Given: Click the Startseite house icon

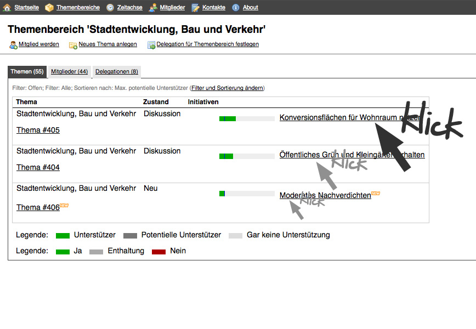Looking at the screenshot, I should tap(7, 8).
